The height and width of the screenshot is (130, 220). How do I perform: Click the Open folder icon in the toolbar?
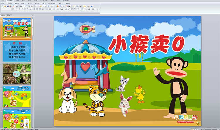pos(5,6)
